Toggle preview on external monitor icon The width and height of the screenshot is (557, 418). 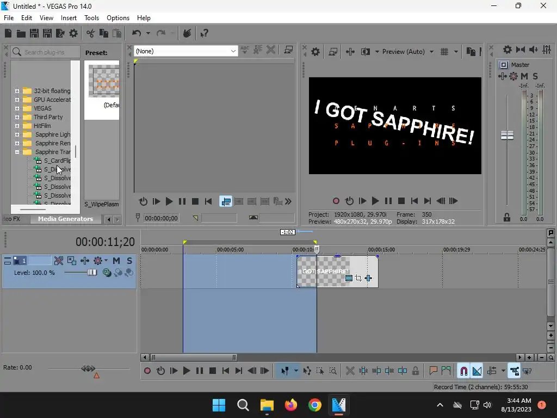pos(333,52)
